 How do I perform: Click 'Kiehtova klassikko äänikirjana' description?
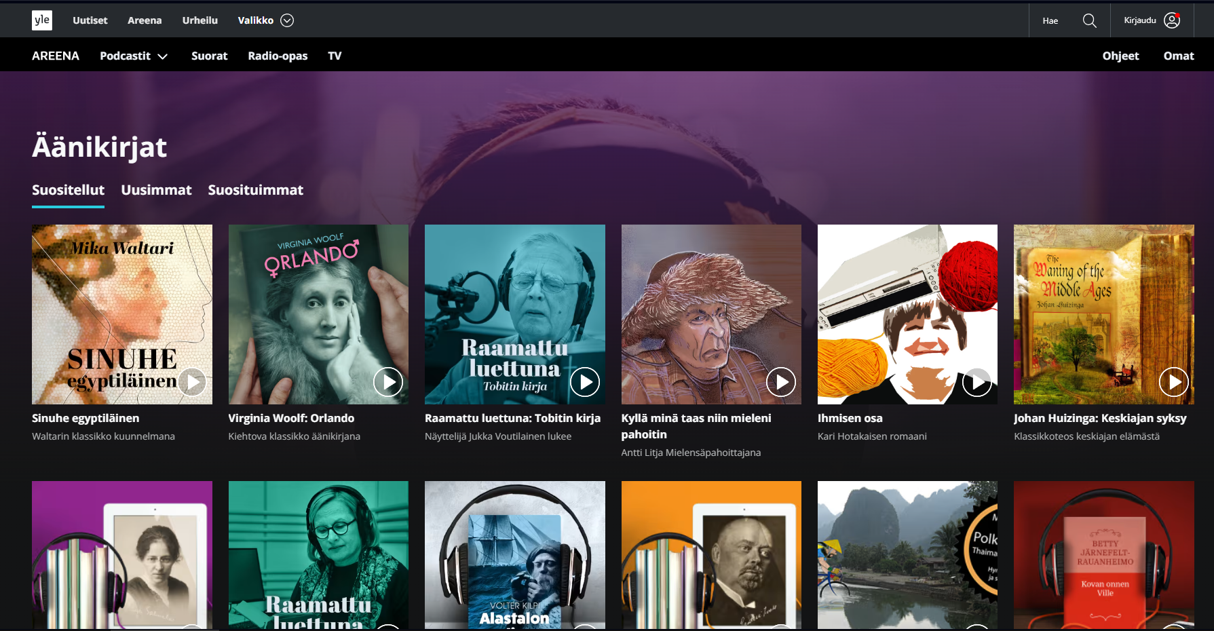pyautogui.click(x=294, y=436)
